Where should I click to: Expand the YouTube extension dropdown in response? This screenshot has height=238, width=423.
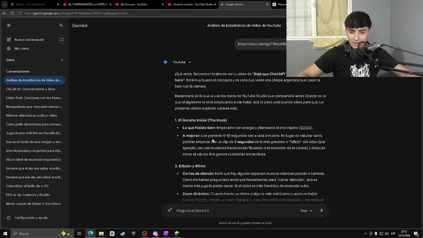tap(182, 62)
